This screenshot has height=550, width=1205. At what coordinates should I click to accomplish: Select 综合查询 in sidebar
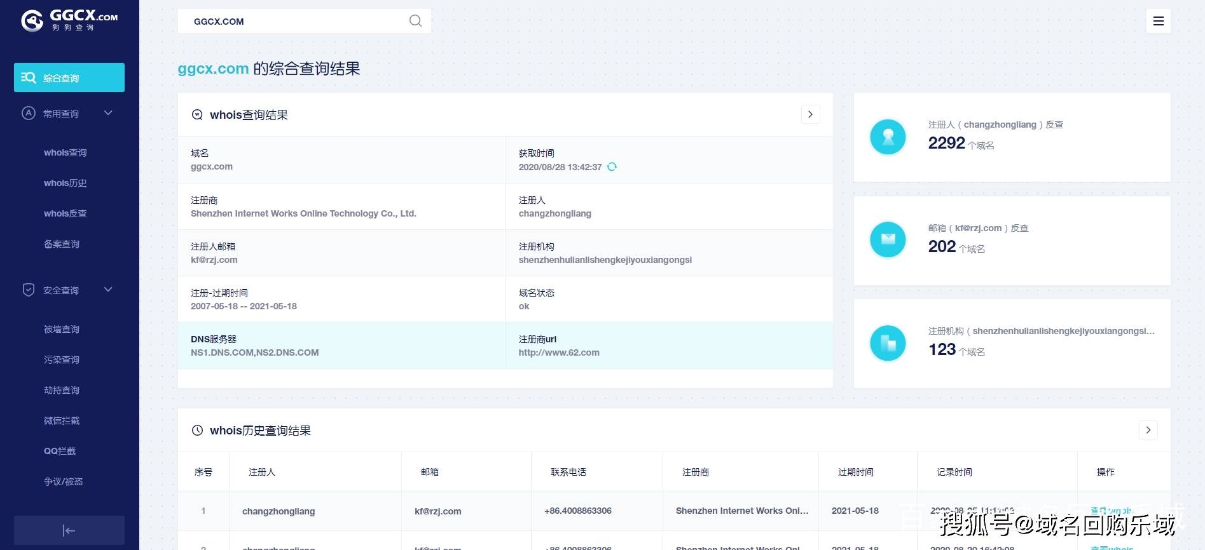coord(69,77)
